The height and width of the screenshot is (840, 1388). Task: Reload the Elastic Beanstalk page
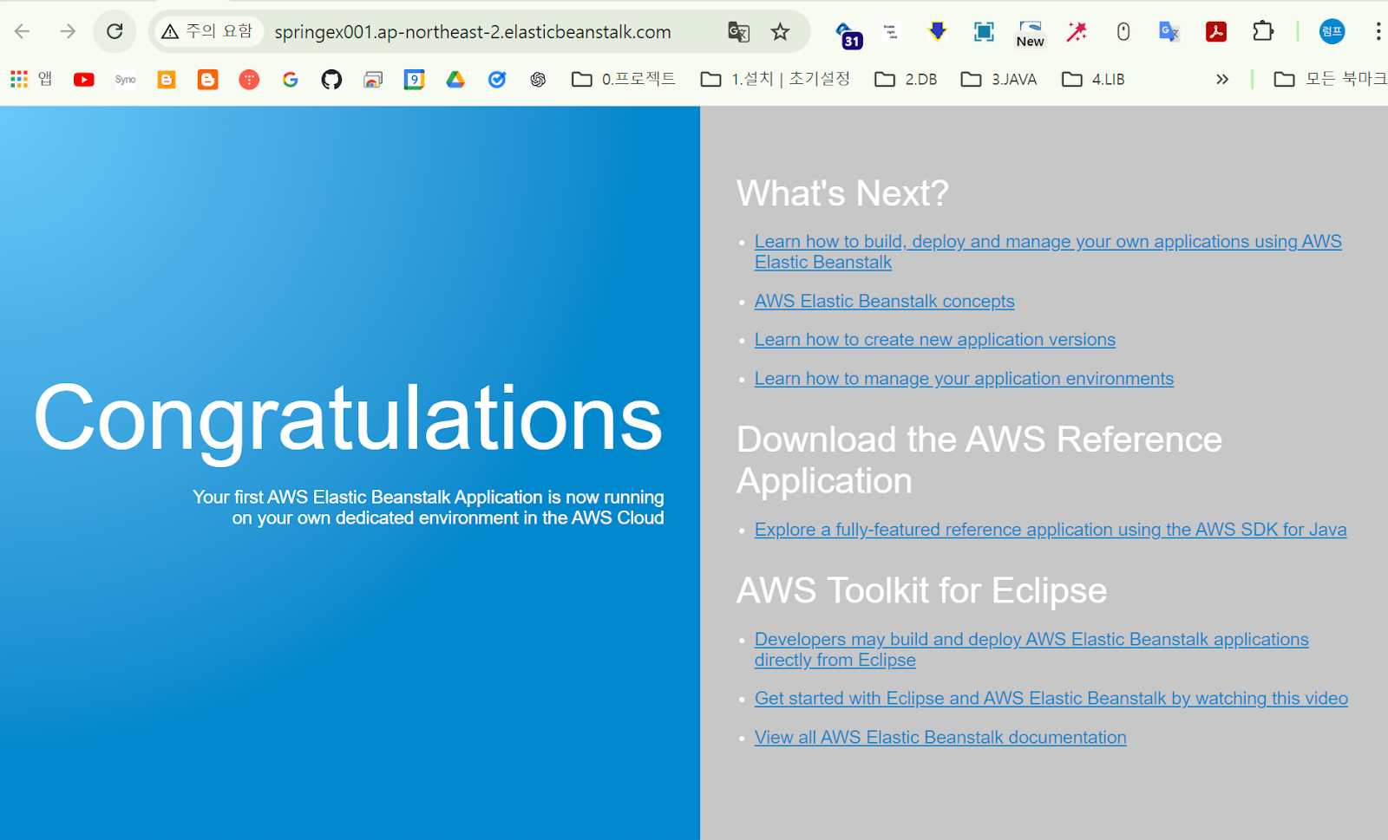[x=115, y=32]
